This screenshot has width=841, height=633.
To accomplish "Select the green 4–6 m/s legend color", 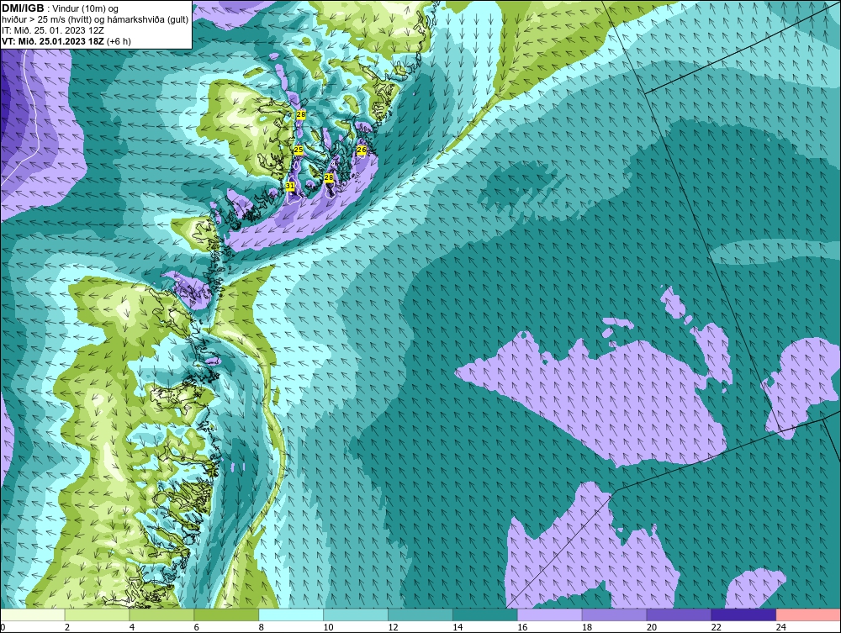I will point(161,615).
